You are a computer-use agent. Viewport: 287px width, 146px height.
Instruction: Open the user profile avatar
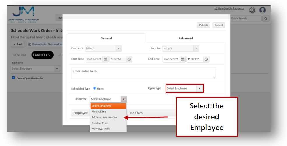click(263, 10)
